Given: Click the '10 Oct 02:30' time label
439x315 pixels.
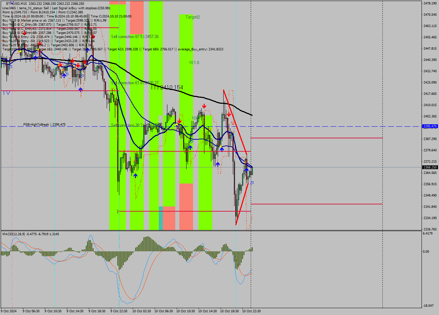Looking at the screenshot, I should [142, 311].
